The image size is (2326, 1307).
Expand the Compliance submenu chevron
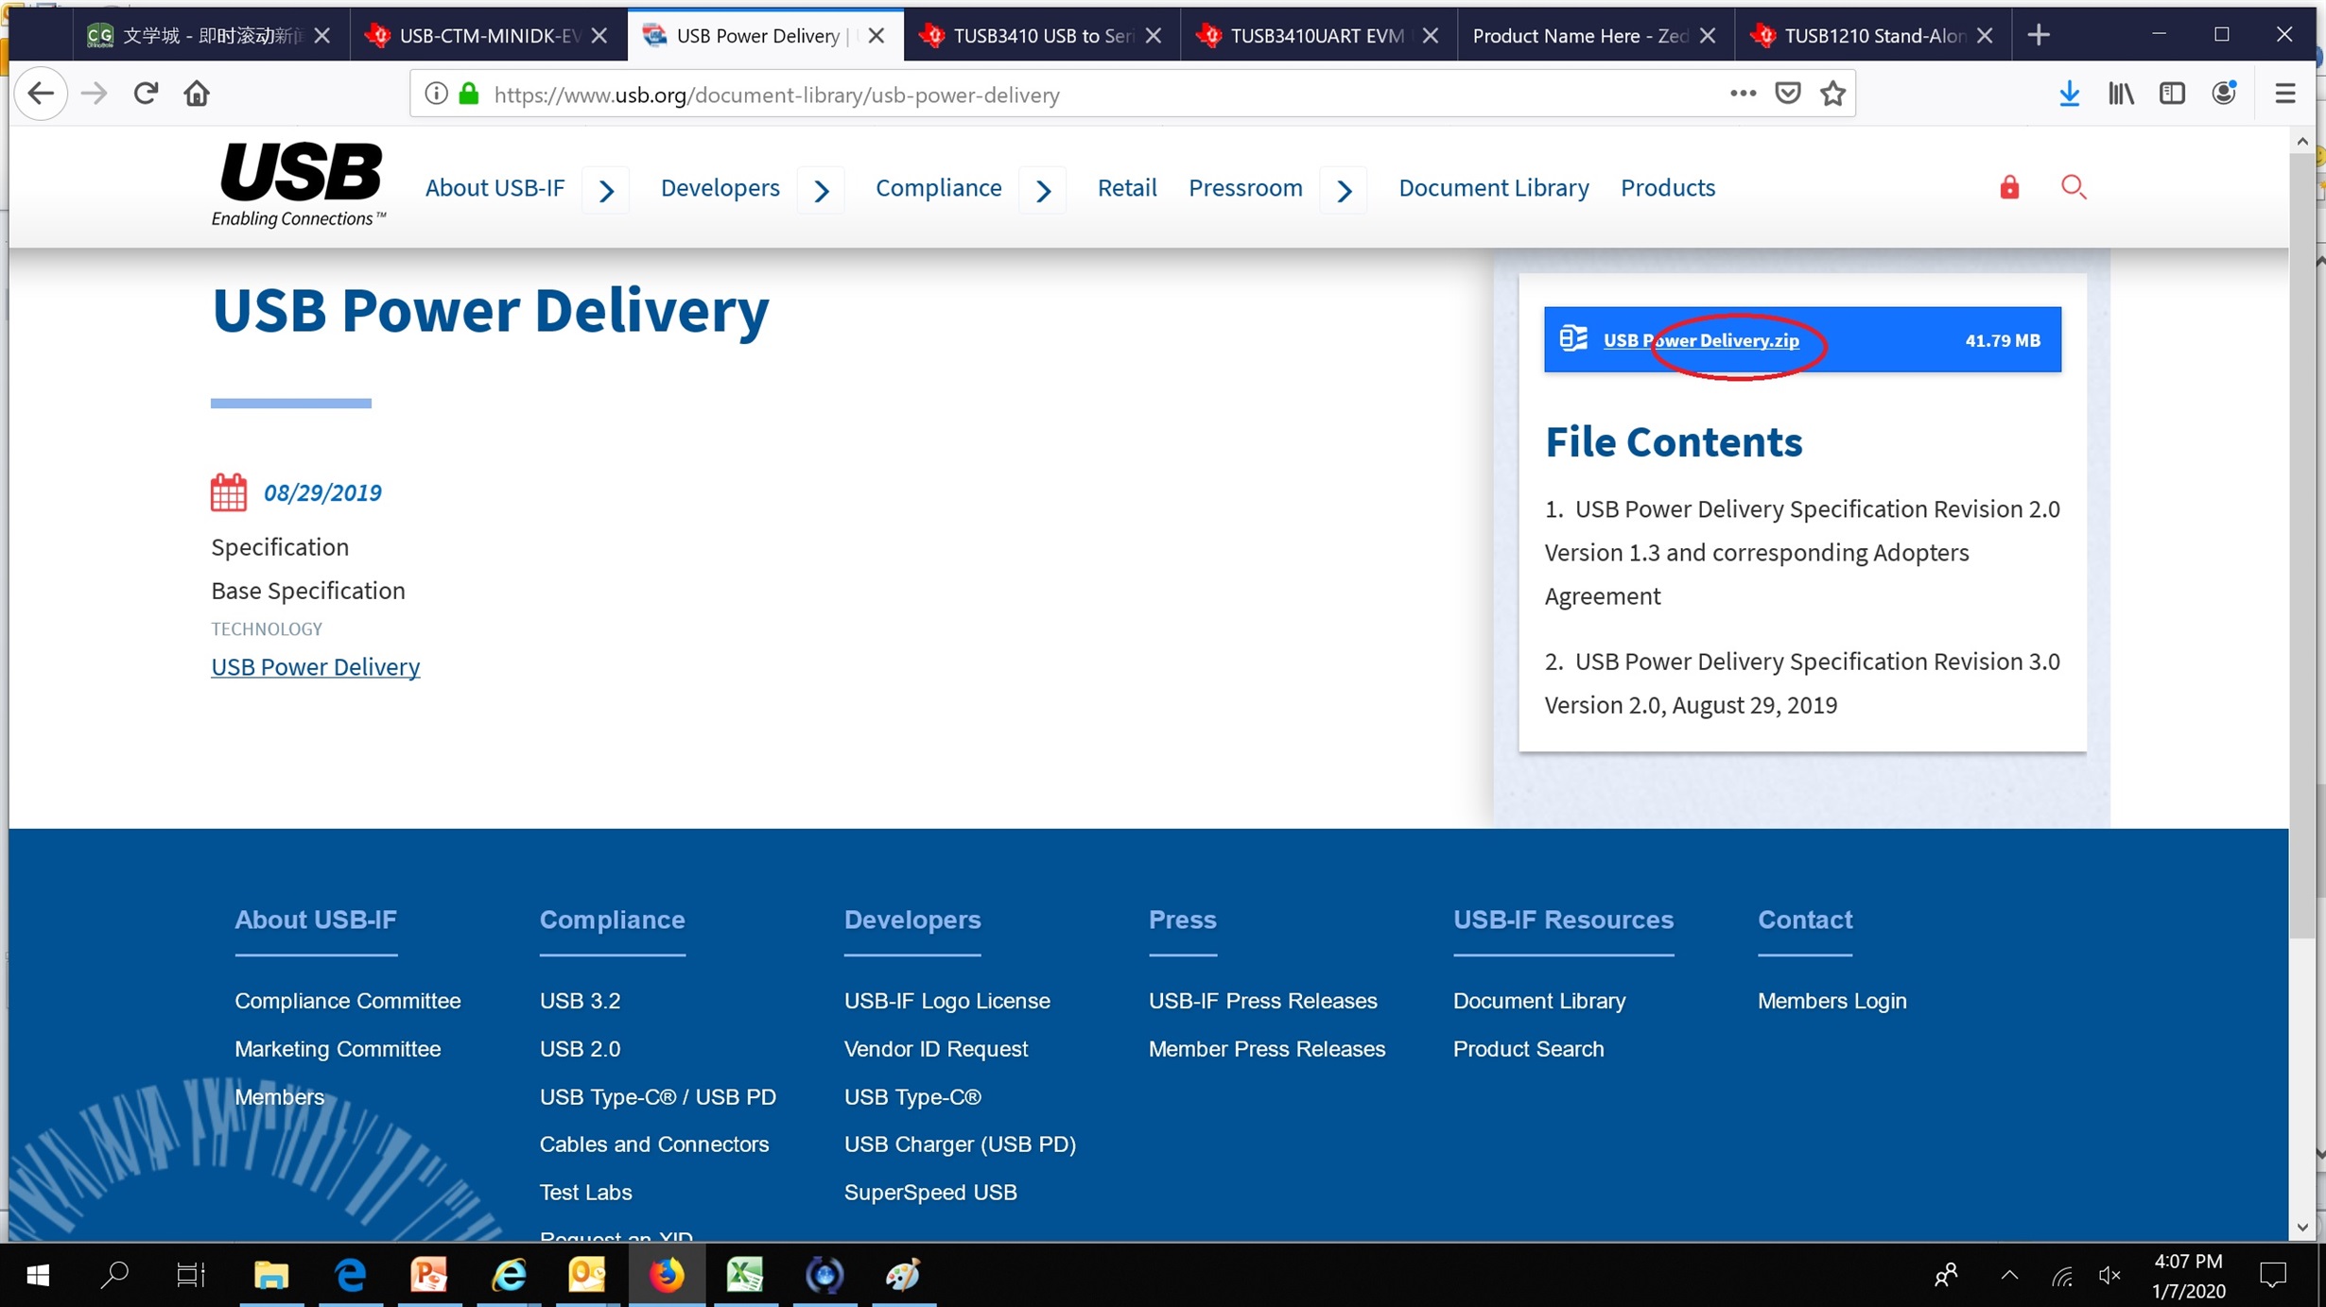tap(1043, 190)
